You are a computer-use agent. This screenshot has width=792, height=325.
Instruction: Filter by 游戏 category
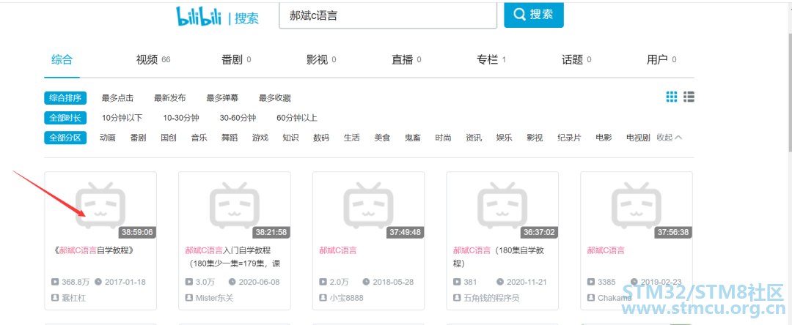(260, 138)
